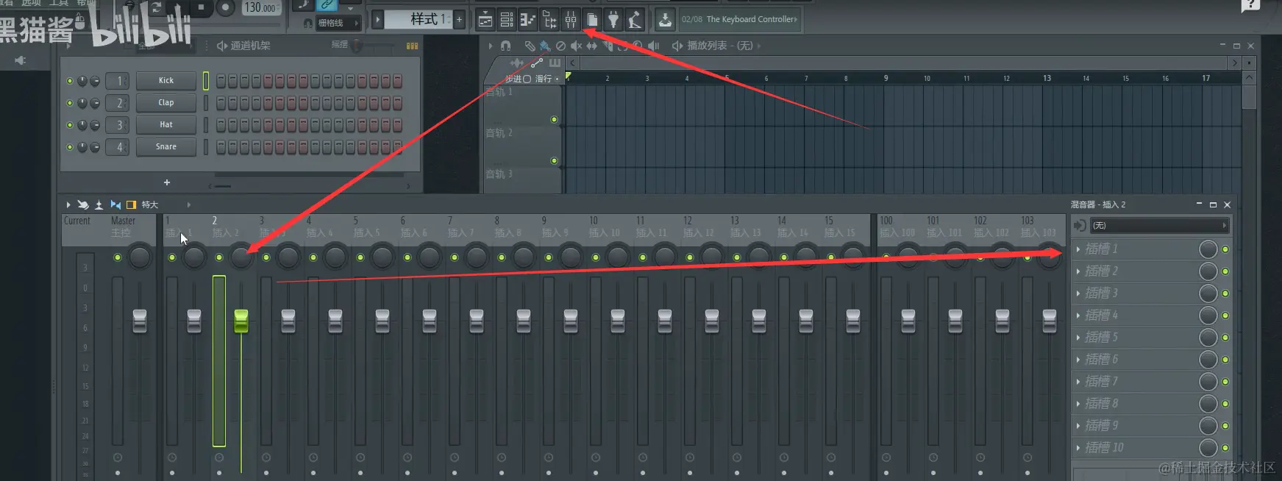
Task: Open the 通道机架 channel rack title menu
Action: [x=250, y=46]
